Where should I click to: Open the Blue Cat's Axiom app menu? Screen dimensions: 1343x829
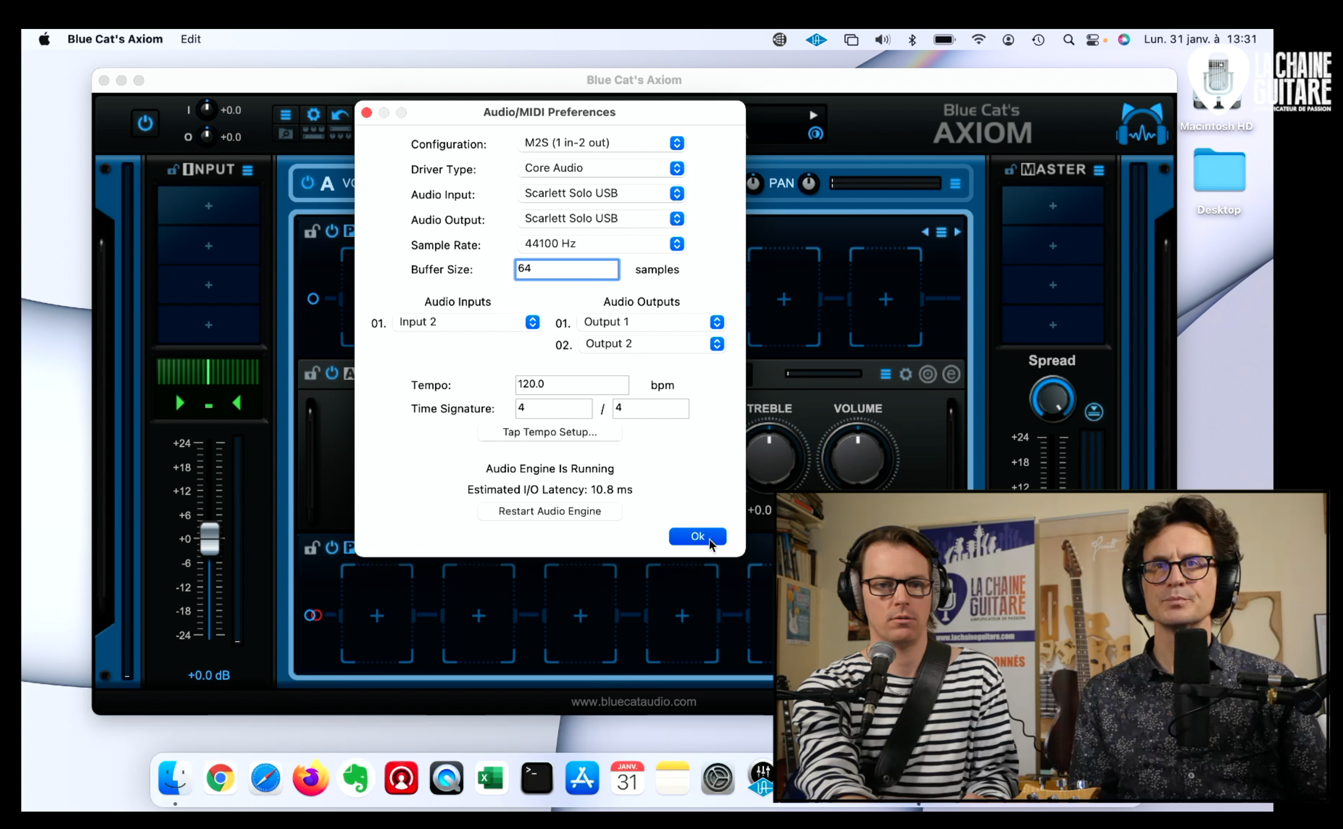[x=115, y=40]
